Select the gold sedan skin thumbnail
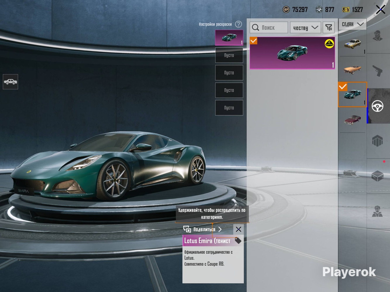390x292 pixels. 353,44
